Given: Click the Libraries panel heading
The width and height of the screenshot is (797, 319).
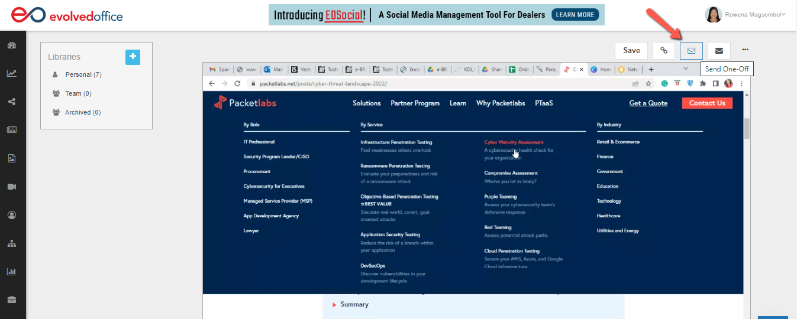Looking at the screenshot, I should click(64, 57).
